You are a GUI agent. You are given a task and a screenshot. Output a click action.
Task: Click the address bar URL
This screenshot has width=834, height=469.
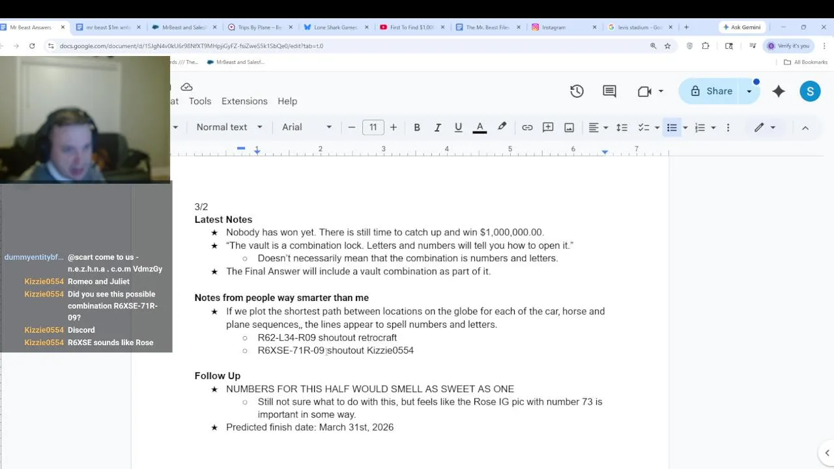point(191,46)
